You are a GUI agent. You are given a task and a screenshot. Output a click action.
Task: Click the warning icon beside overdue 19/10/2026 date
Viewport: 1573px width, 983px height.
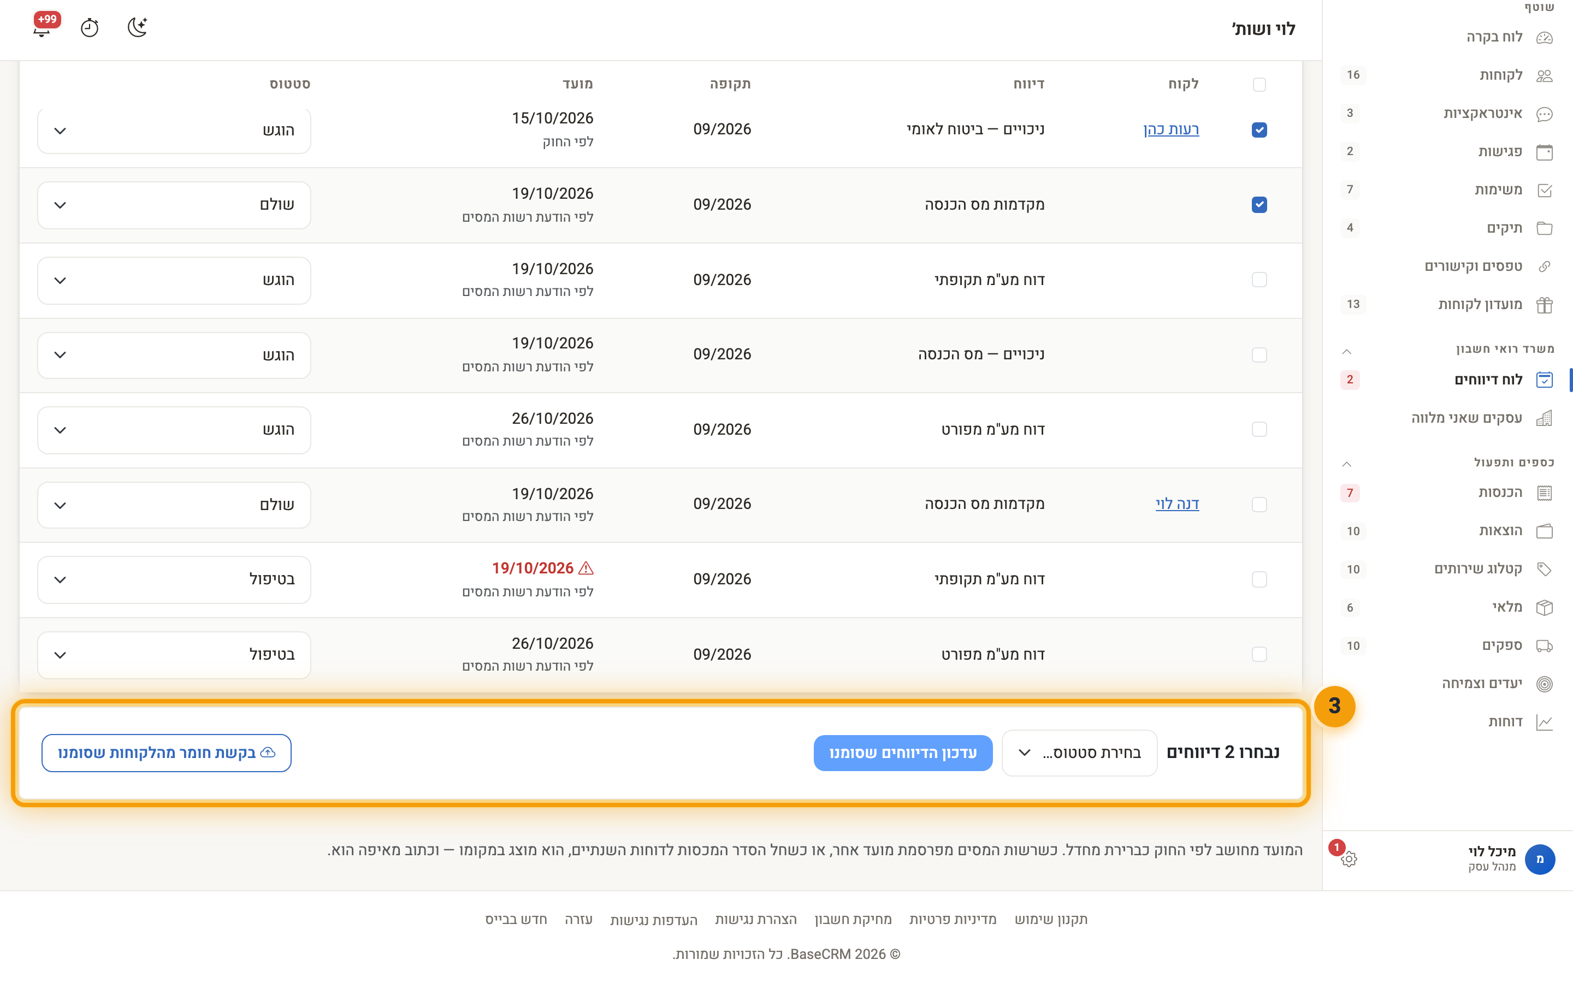point(586,568)
